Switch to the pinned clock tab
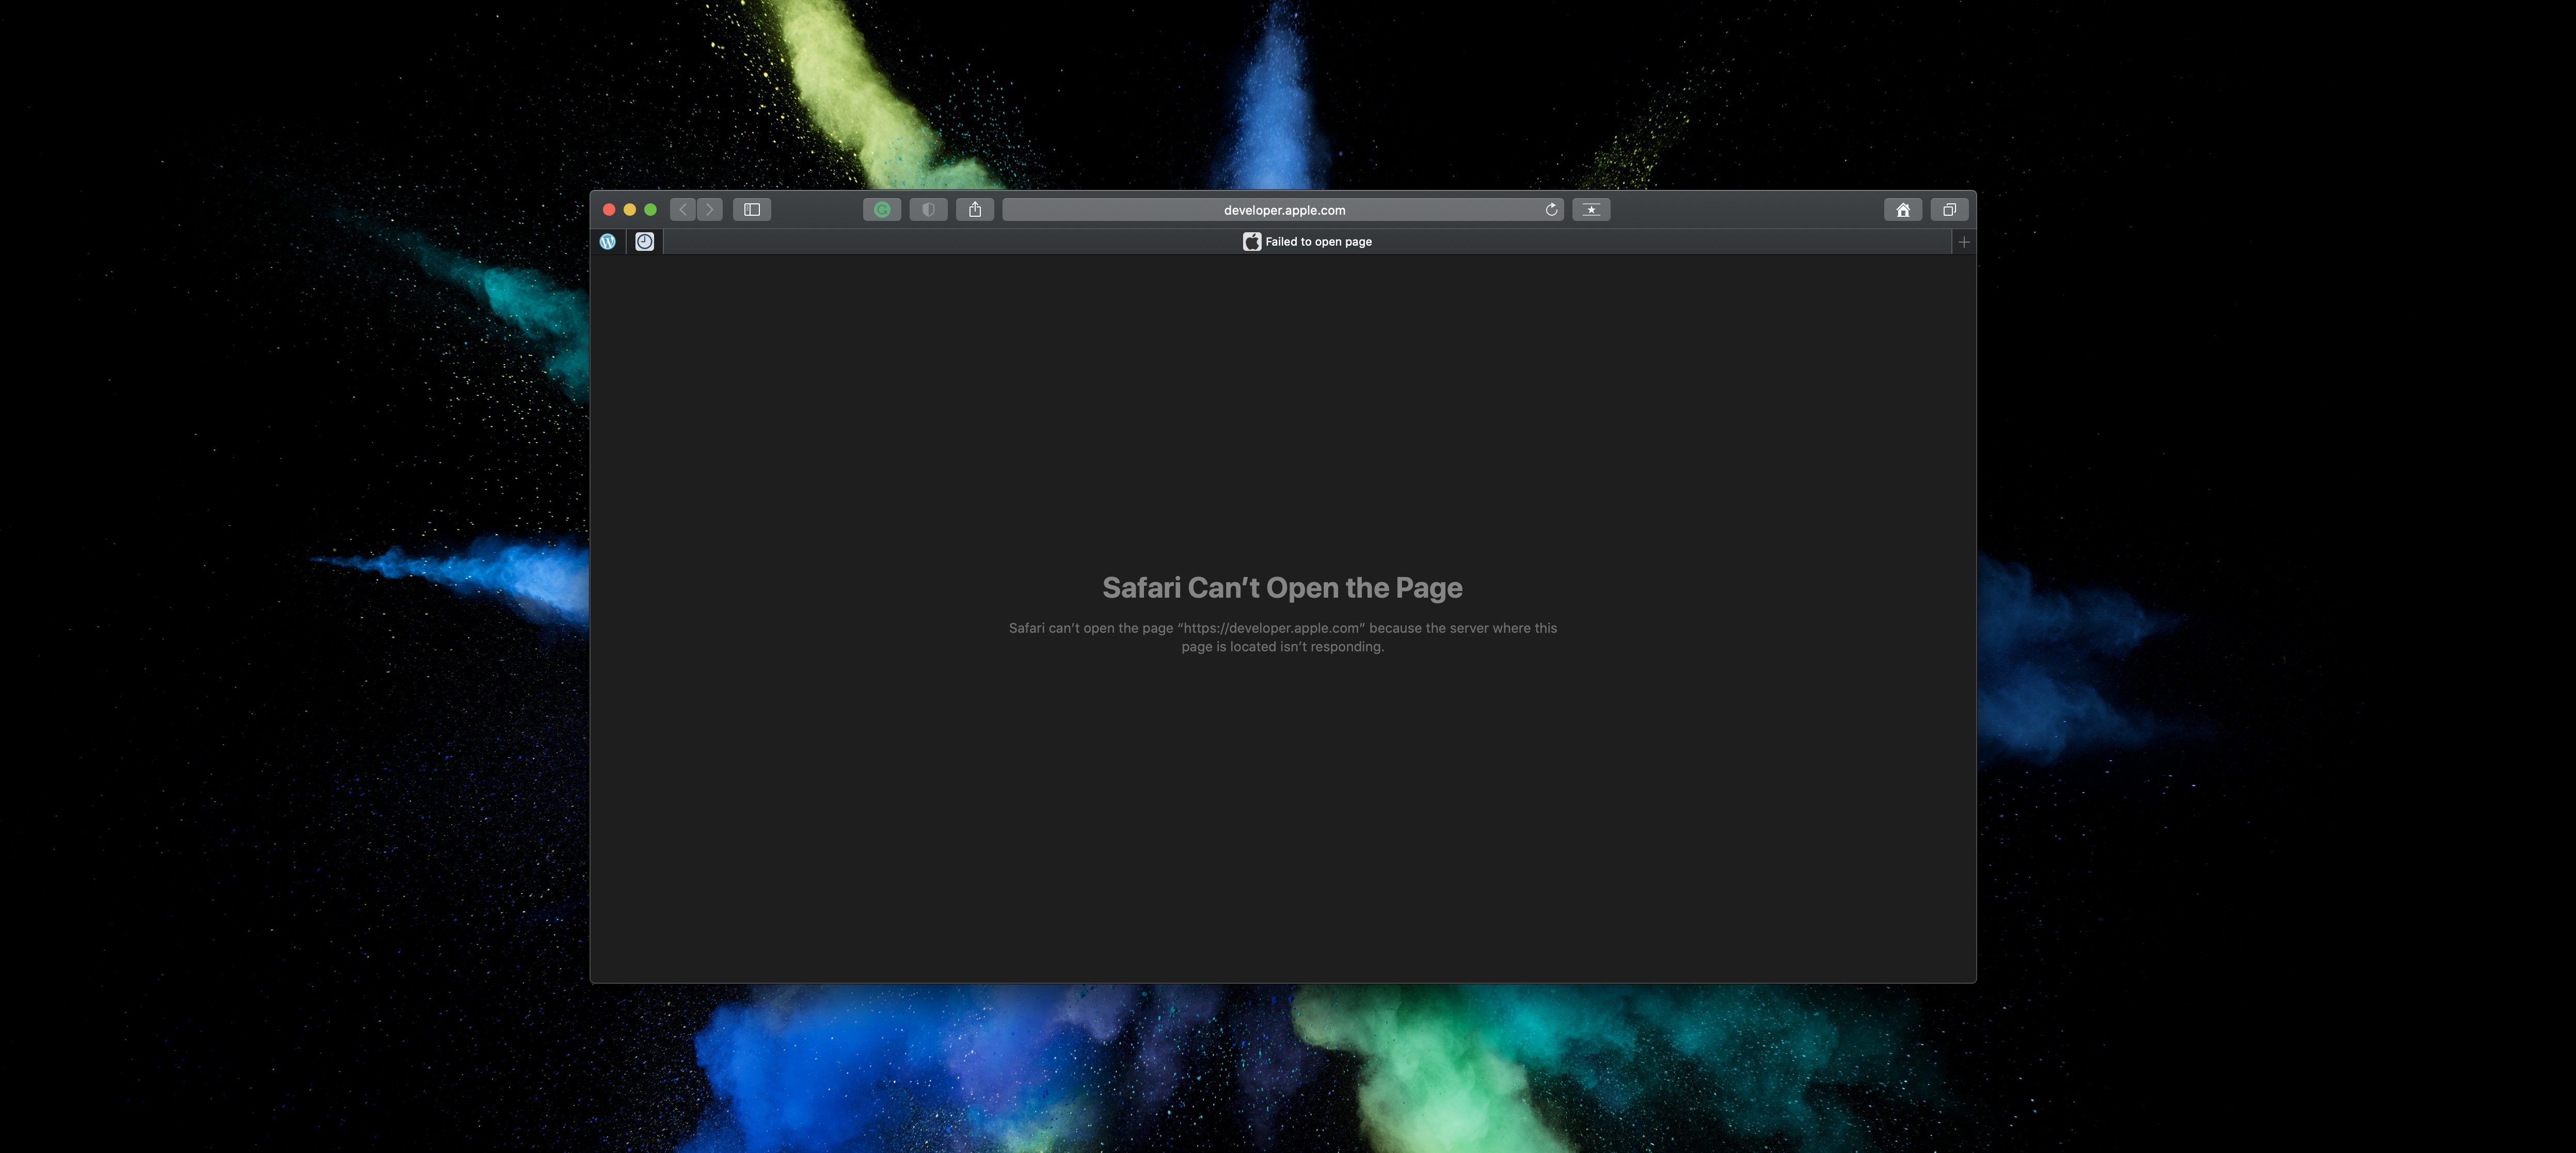This screenshot has height=1153, width=2576. tap(645, 242)
